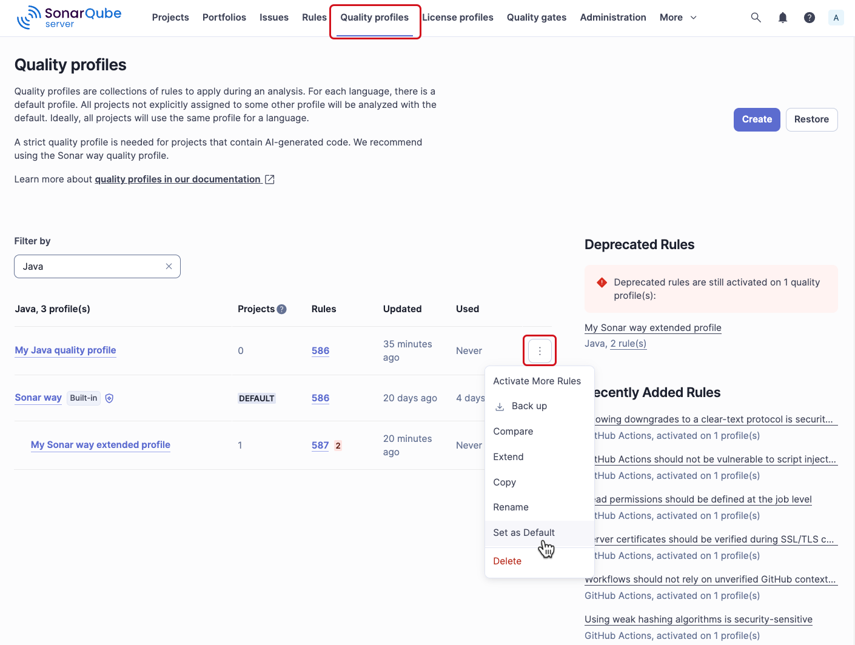855x645 pixels.
Task: Open the 2 rule(s) deprecated link
Action: pyautogui.click(x=628, y=344)
